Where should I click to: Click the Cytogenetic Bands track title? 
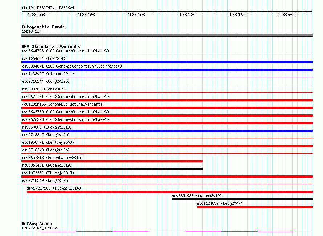(43, 27)
